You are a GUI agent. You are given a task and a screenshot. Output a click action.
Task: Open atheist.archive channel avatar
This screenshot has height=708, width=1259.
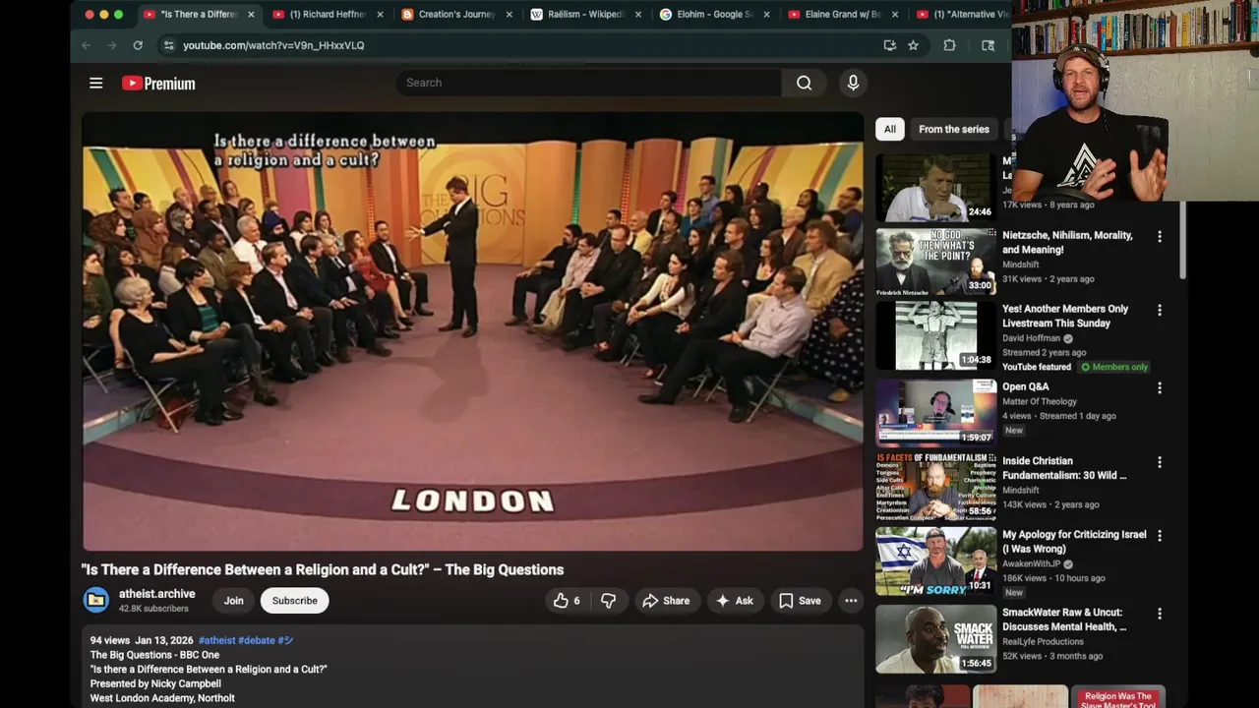tap(96, 600)
